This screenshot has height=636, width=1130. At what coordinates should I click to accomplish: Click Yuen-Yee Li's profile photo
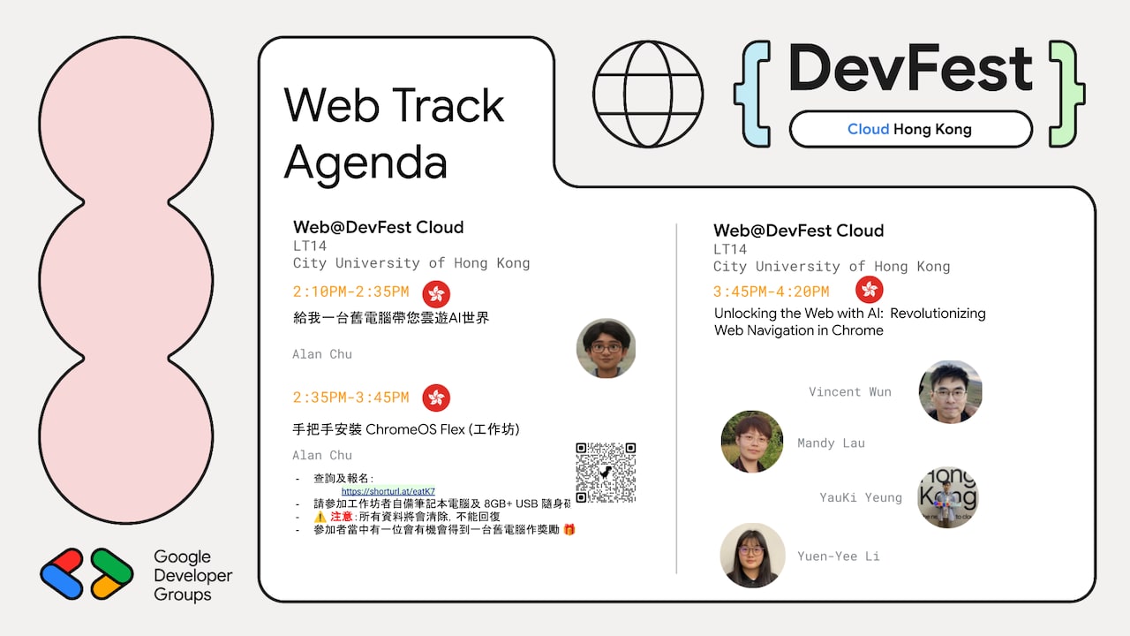[751, 556]
